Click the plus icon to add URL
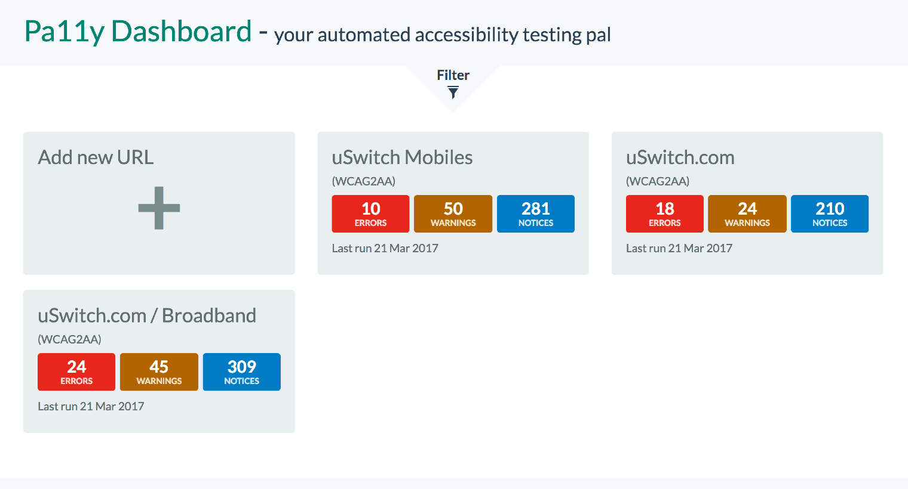The image size is (908, 489). pos(159,208)
